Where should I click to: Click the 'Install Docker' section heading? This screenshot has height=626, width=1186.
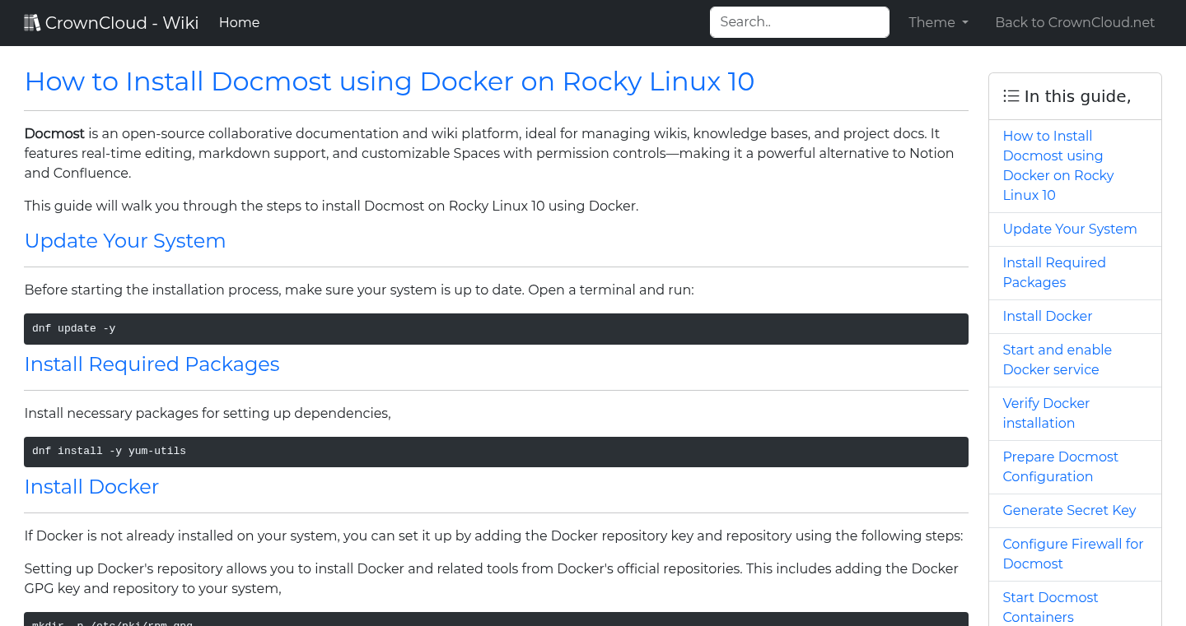coord(91,486)
